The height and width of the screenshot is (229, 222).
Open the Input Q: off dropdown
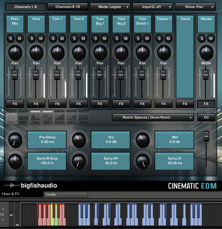152,7
